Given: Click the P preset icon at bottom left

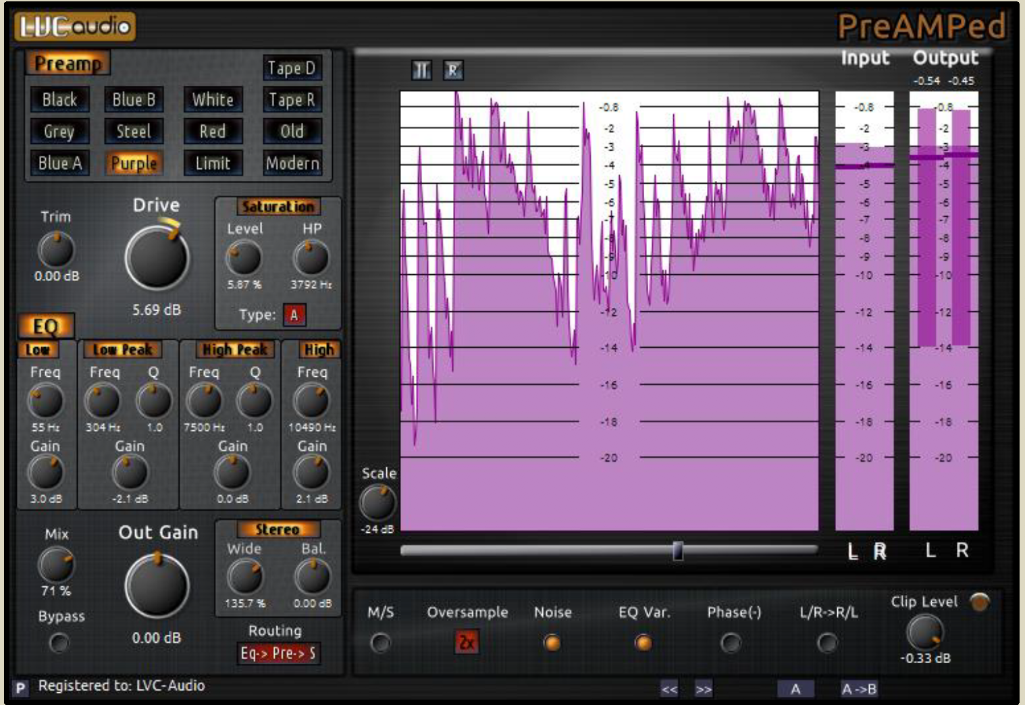Looking at the screenshot, I should 21,687.
